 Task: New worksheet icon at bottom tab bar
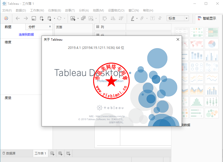[x=52, y=153]
